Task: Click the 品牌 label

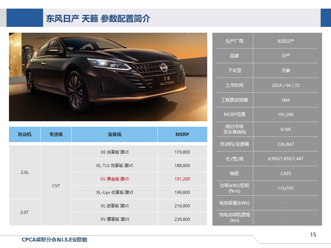Action: pos(234,56)
